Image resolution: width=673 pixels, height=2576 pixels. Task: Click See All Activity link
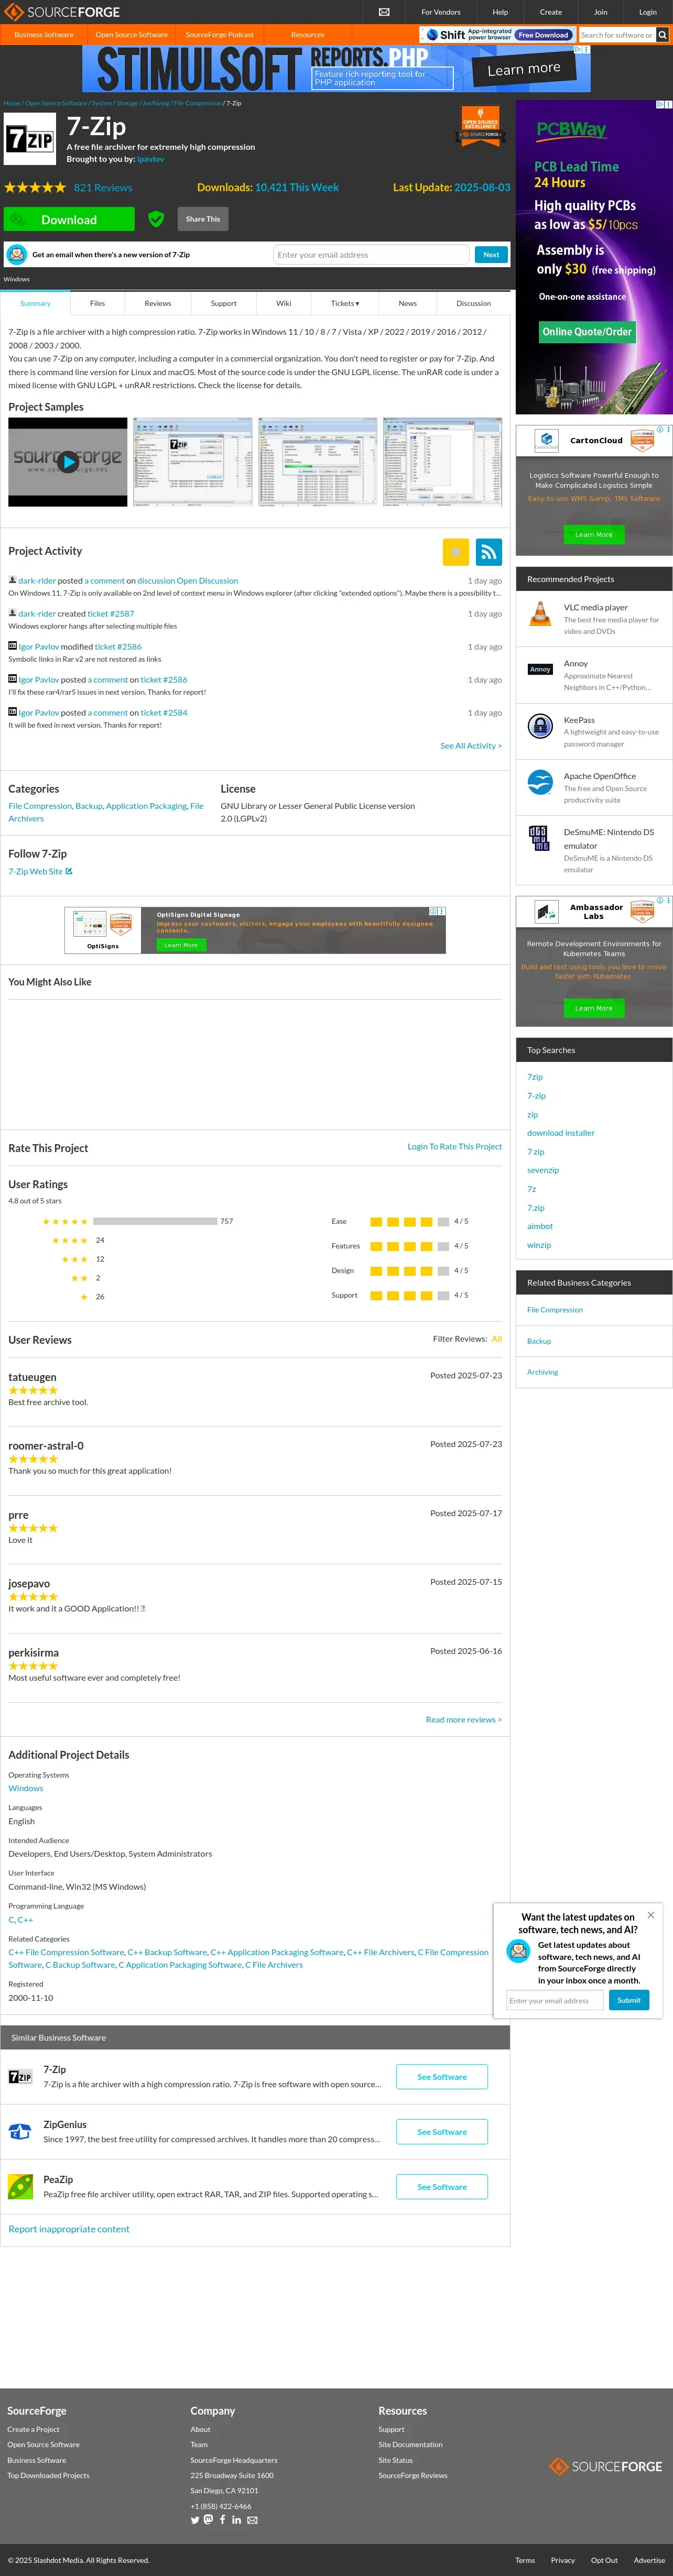tap(471, 745)
